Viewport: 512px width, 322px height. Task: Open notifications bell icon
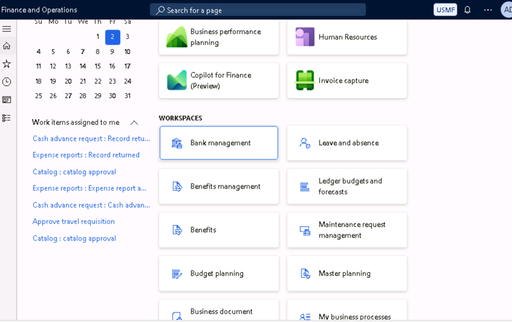(467, 10)
